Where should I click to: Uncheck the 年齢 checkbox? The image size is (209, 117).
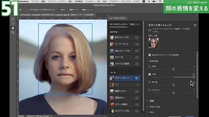click(150, 74)
